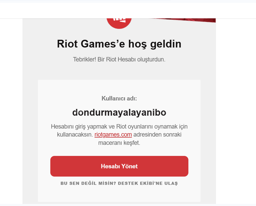The height and width of the screenshot is (206, 256).
Task: Click the red banner graphic beside the logo
Action: click(x=185, y=20)
